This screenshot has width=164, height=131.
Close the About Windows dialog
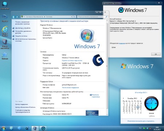tap(159, 3)
